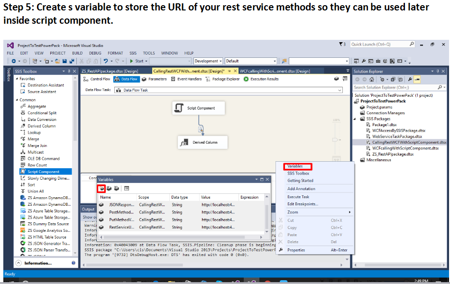Viewport: 450px width, 284px height.
Task: Click the SSIS Toolbox icon on the designer toolbar
Action: click(x=345, y=79)
